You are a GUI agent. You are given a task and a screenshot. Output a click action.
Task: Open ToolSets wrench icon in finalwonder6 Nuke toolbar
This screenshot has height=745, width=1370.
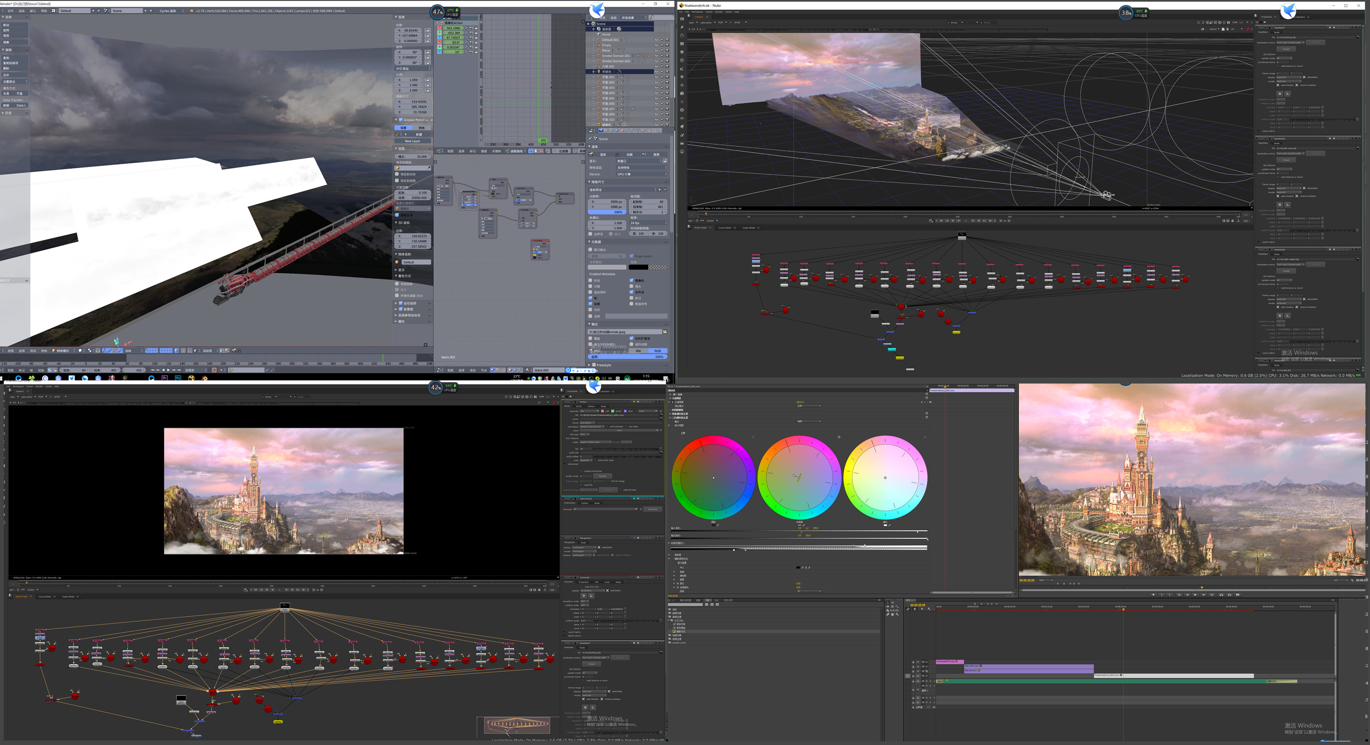click(x=682, y=135)
